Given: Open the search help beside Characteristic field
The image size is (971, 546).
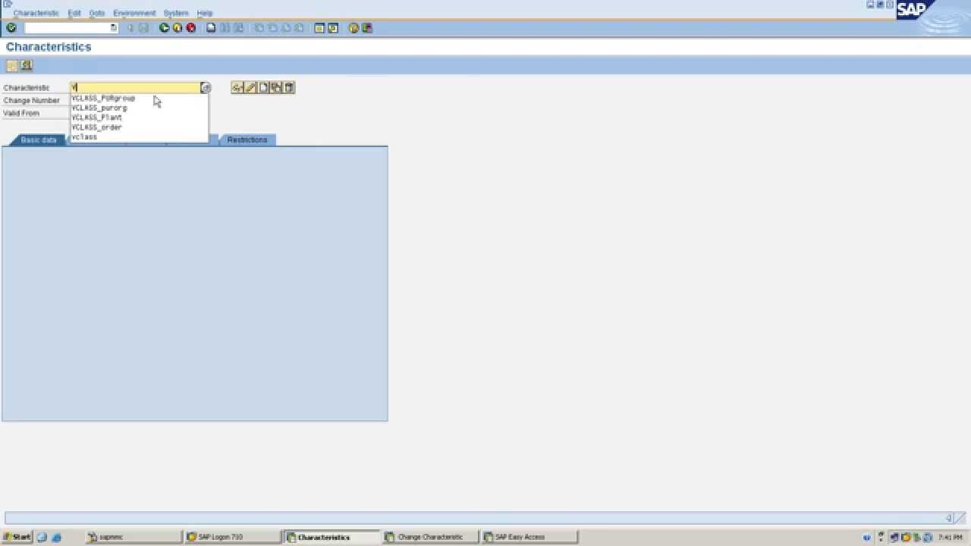Looking at the screenshot, I should [206, 88].
